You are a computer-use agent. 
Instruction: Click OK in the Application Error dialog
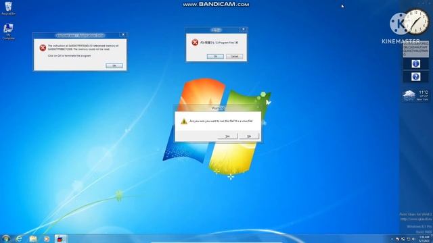(x=114, y=65)
